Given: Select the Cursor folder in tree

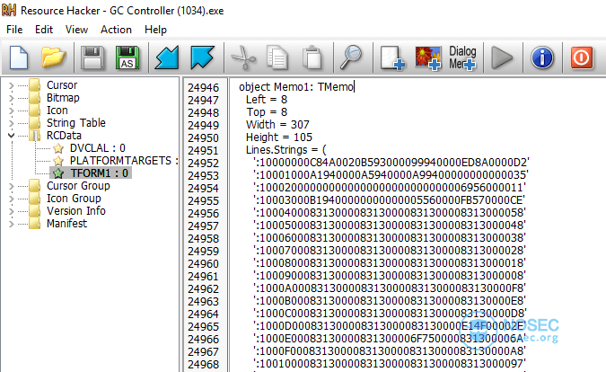Looking at the screenshot, I should point(62,85).
